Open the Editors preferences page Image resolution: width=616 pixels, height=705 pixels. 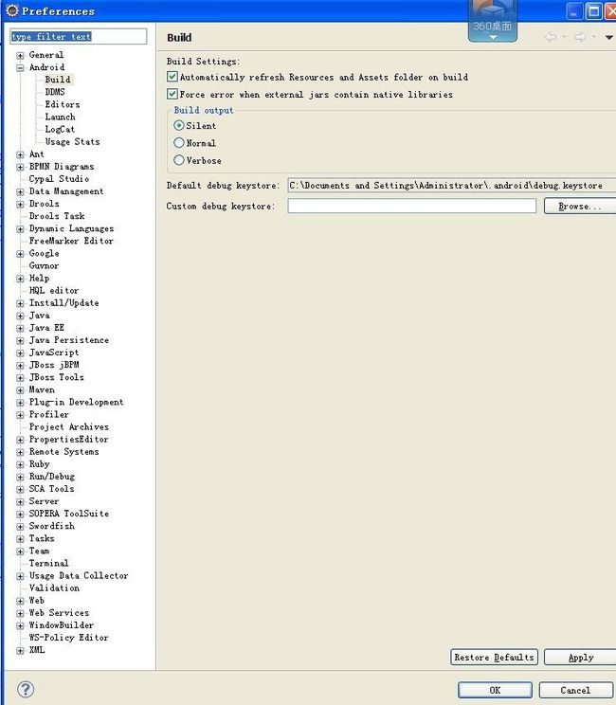(63, 104)
